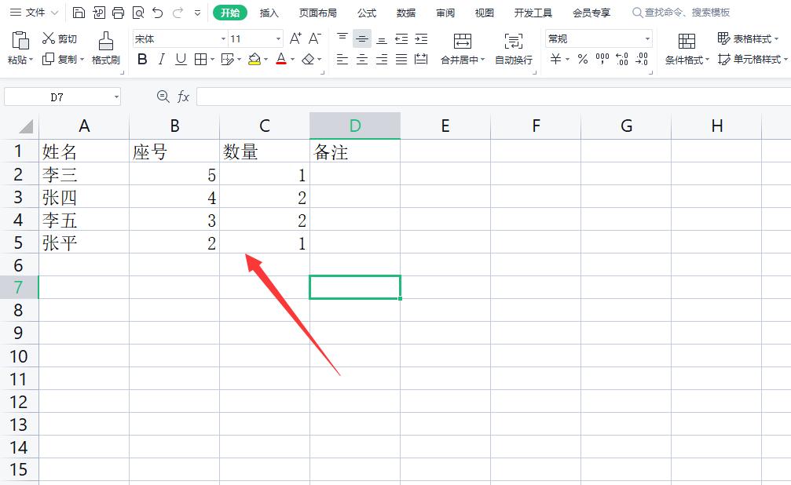Viewport: 791px width, 485px height.
Task: Switch to the 数据 ribbon tab
Action: pos(406,13)
